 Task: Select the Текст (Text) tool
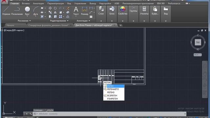pos(76,11)
